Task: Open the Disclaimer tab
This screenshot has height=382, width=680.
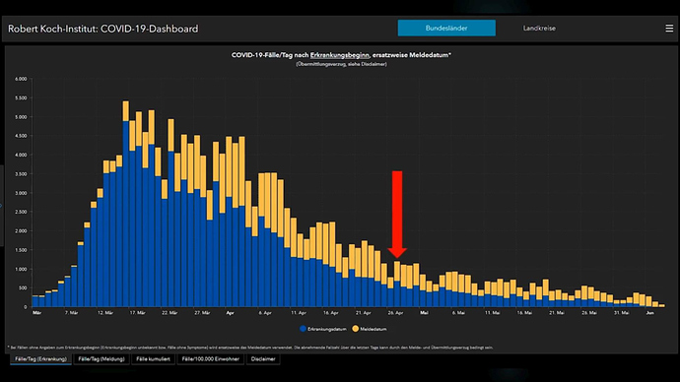Action: click(x=263, y=359)
